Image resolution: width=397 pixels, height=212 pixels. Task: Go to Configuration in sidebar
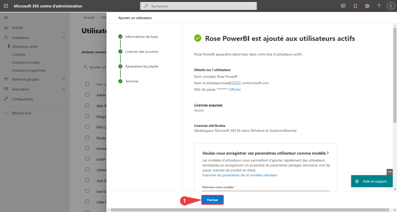[22, 99]
